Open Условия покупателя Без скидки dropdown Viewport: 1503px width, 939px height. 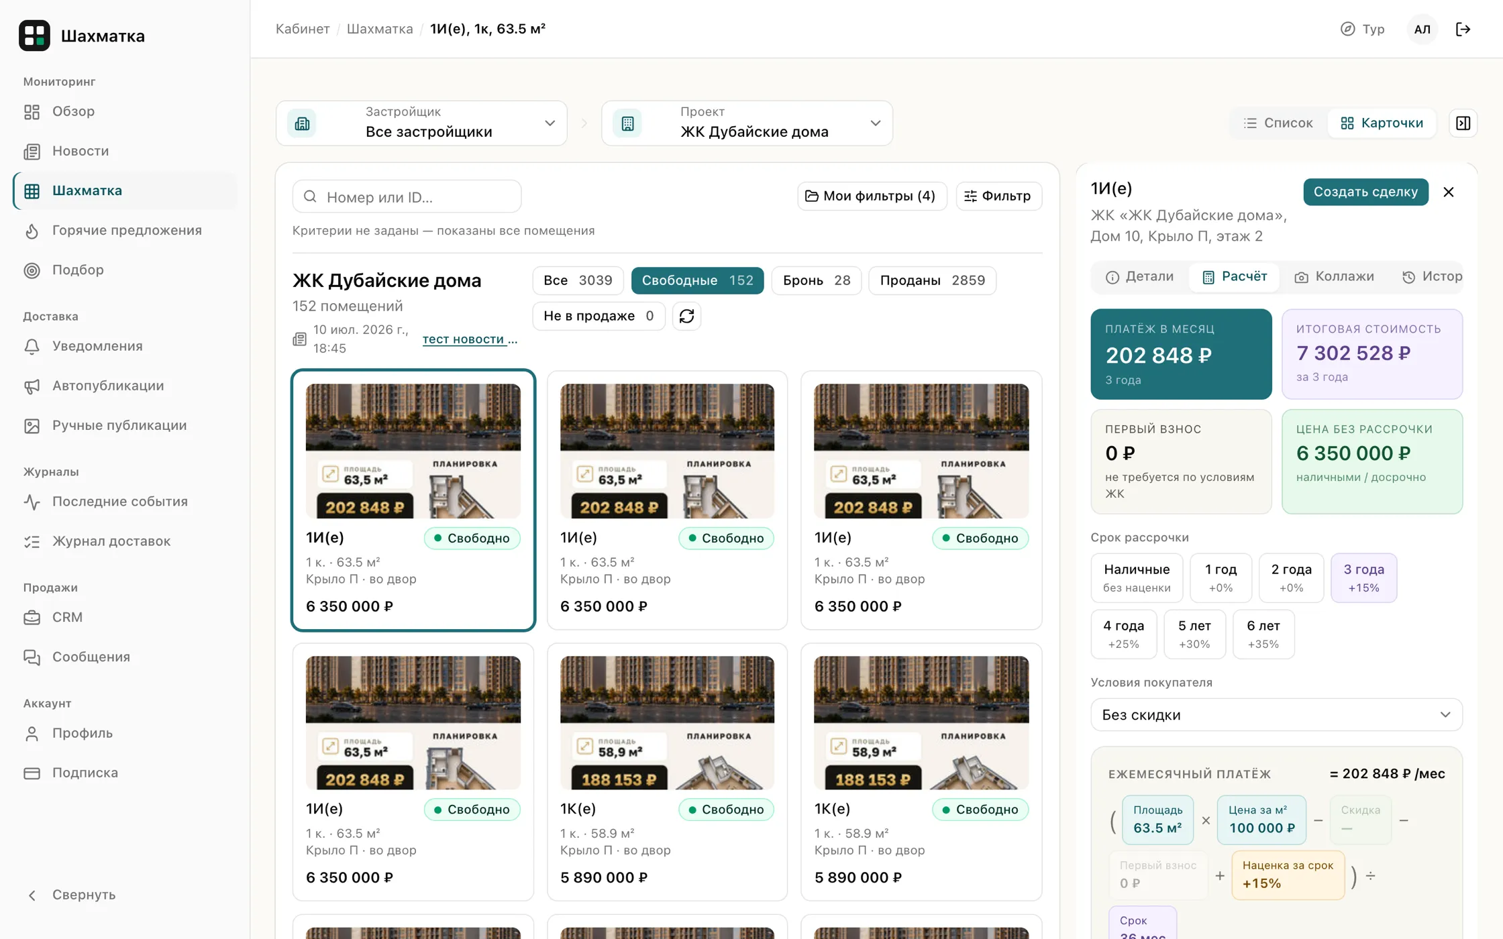click(x=1276, y=714)
